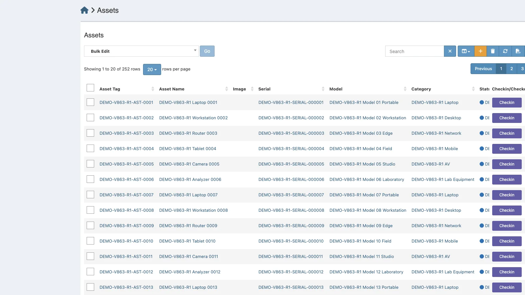Open the 20 rows per page dropdown

click(152, 69)
